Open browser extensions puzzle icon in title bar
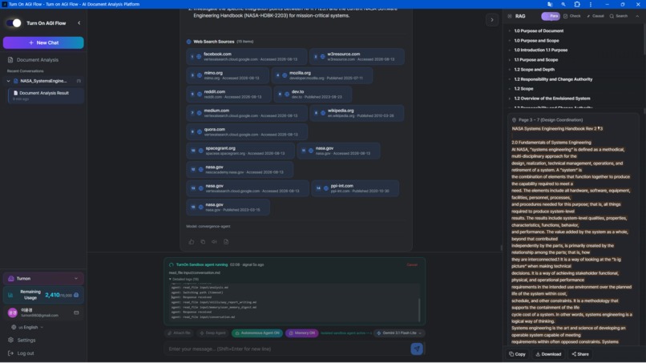Screen dimensions: 646x363 click(577, 4)
